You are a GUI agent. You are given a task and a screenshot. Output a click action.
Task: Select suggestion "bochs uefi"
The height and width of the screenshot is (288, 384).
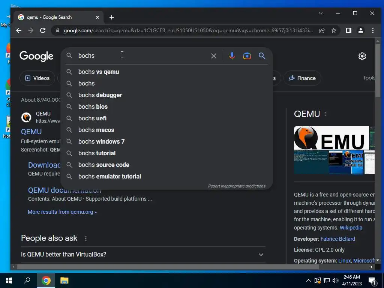pos(166,118)
